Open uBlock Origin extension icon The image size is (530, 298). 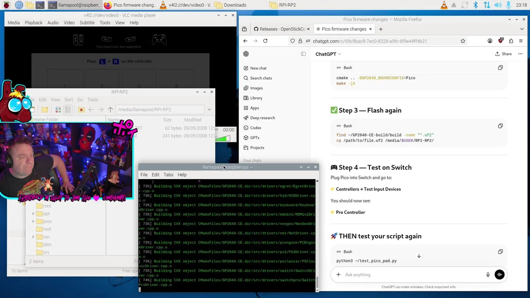[501, 41]
